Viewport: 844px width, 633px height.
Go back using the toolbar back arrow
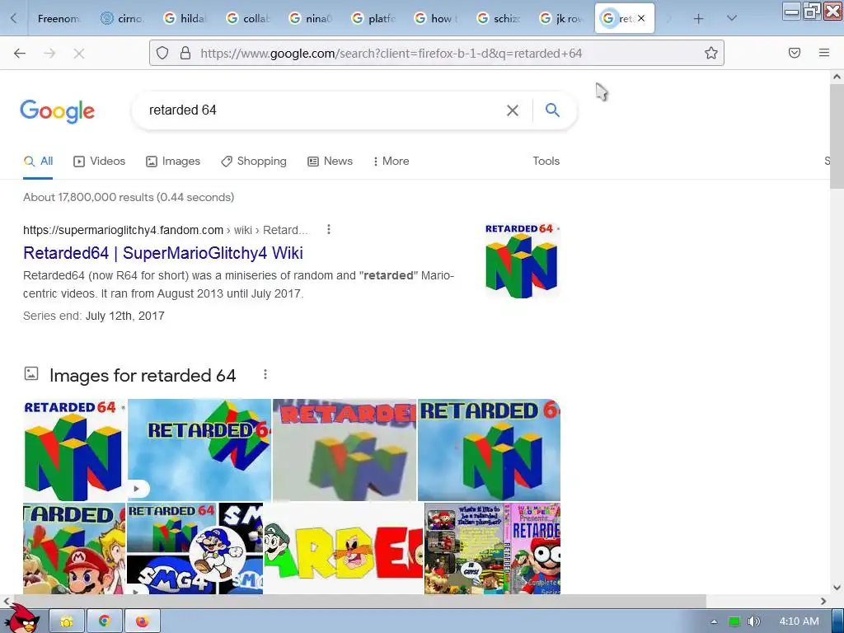pos(20,54)
